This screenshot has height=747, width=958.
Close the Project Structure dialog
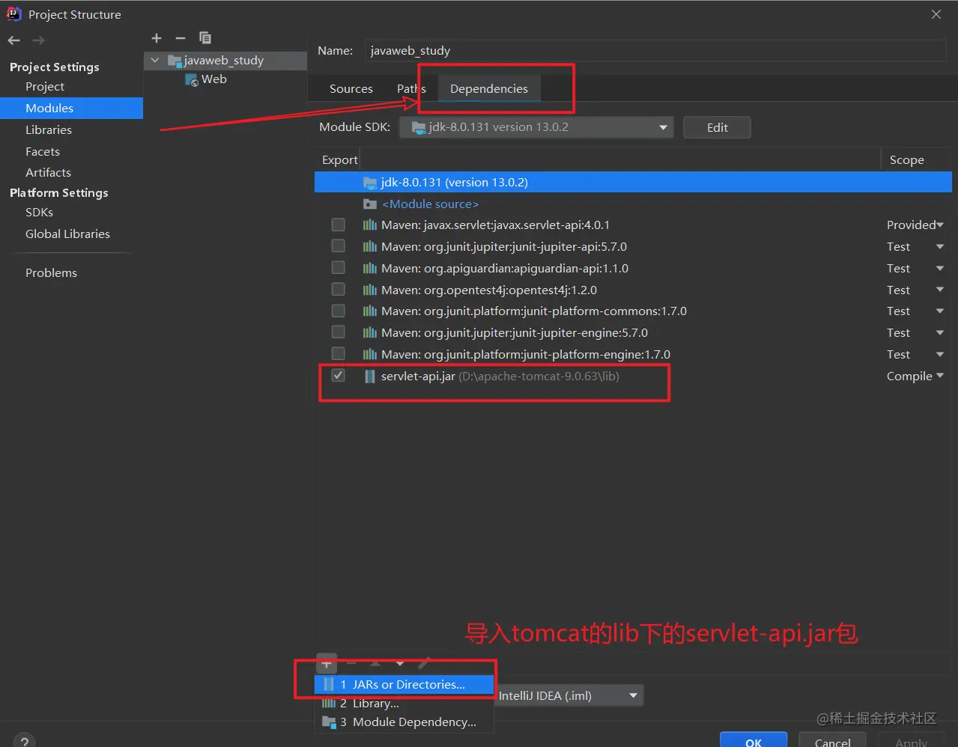click(x=936, y=14)
